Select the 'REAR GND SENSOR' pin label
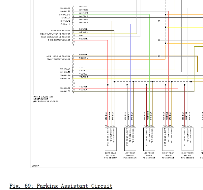The image size is (203, 190). click(x=61, y=31)
